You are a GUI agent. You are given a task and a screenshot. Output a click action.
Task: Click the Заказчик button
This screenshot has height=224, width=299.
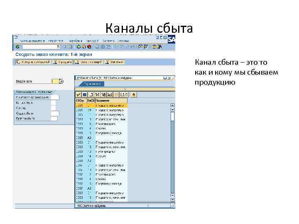click(x=115, y=62)
